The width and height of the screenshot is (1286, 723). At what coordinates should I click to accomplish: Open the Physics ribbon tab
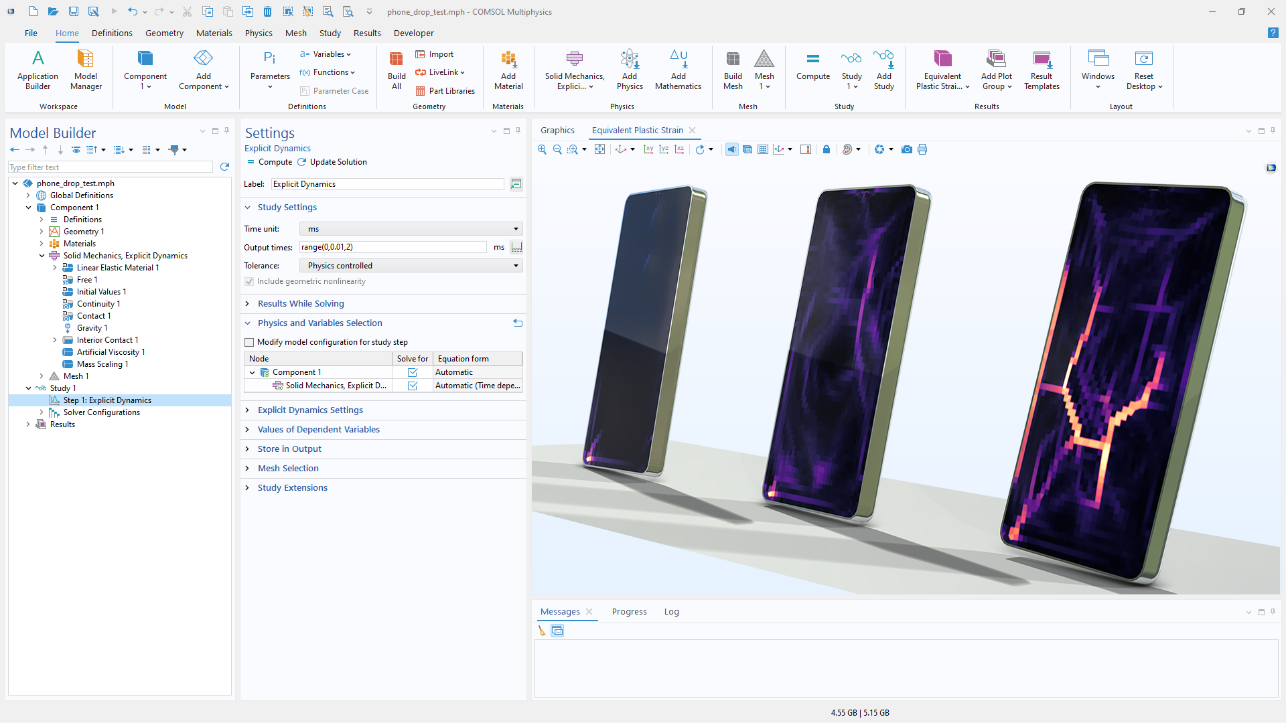(258, 33)
